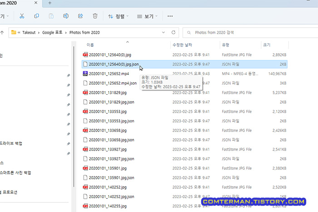Open 프로모션 item in navigation pane
This screenshot has width=318, height=212.
tap(9, 192)
